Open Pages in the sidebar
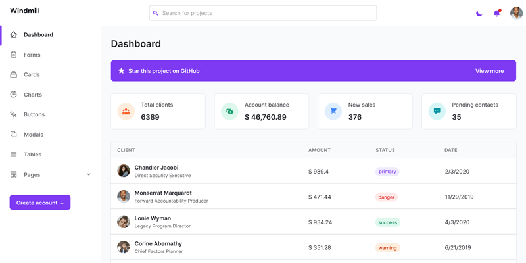 (x=32, y=175)
